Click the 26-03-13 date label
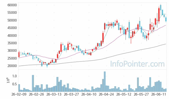 tap(54, 94)
